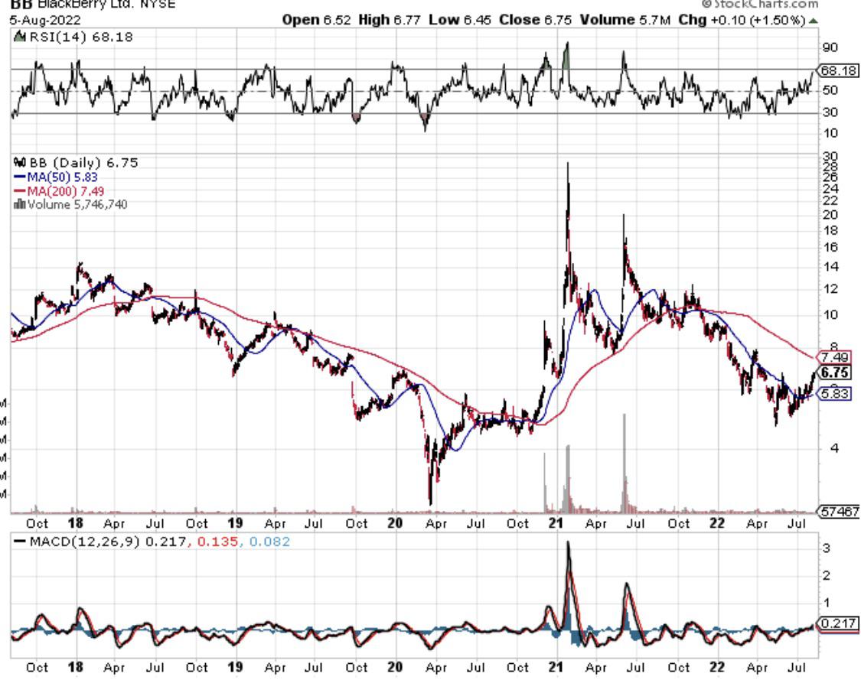Click the 5.83 MA(50) price tag
This screenshot has width=861, height=683.
point(834,393)
